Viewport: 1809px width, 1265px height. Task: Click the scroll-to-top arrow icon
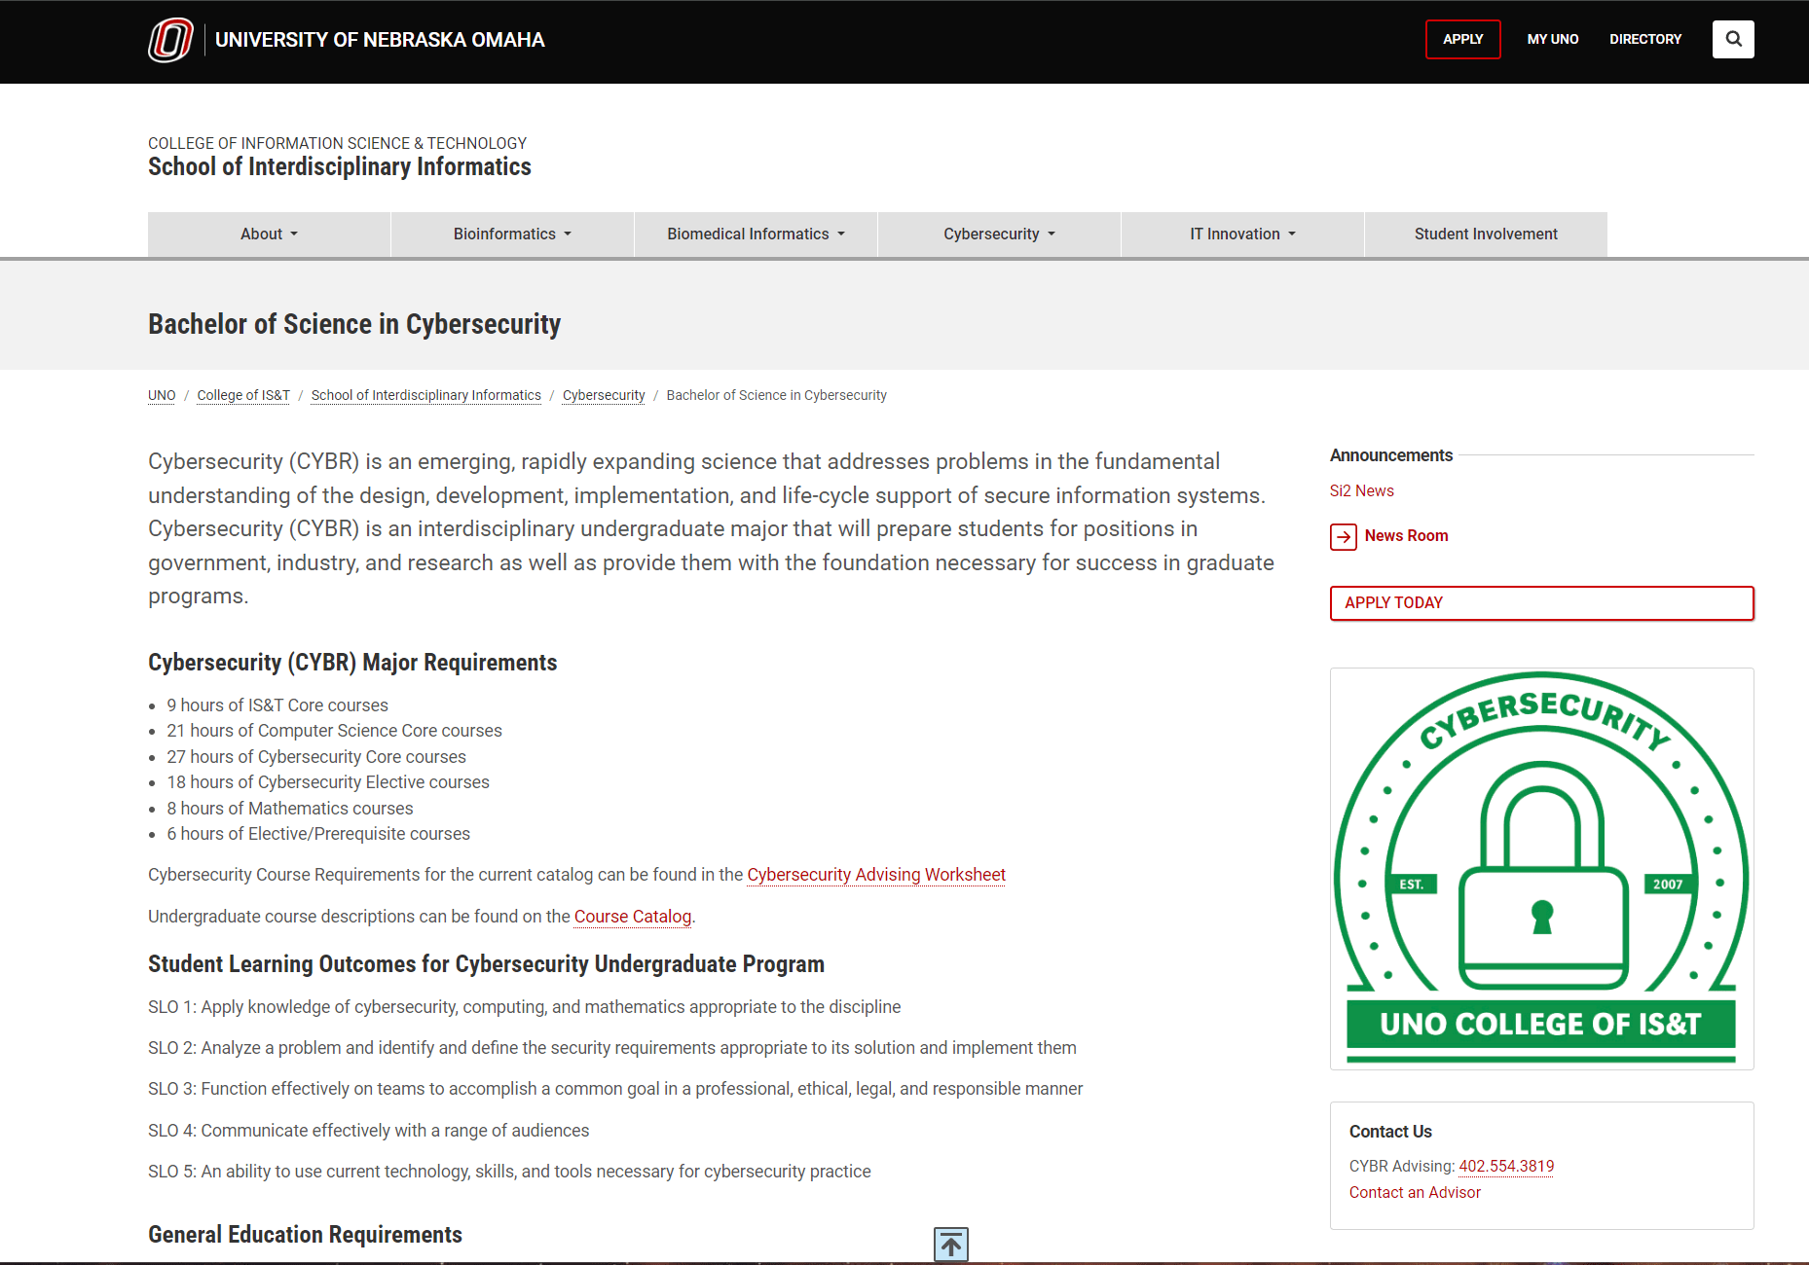(x=951, y=1244)
